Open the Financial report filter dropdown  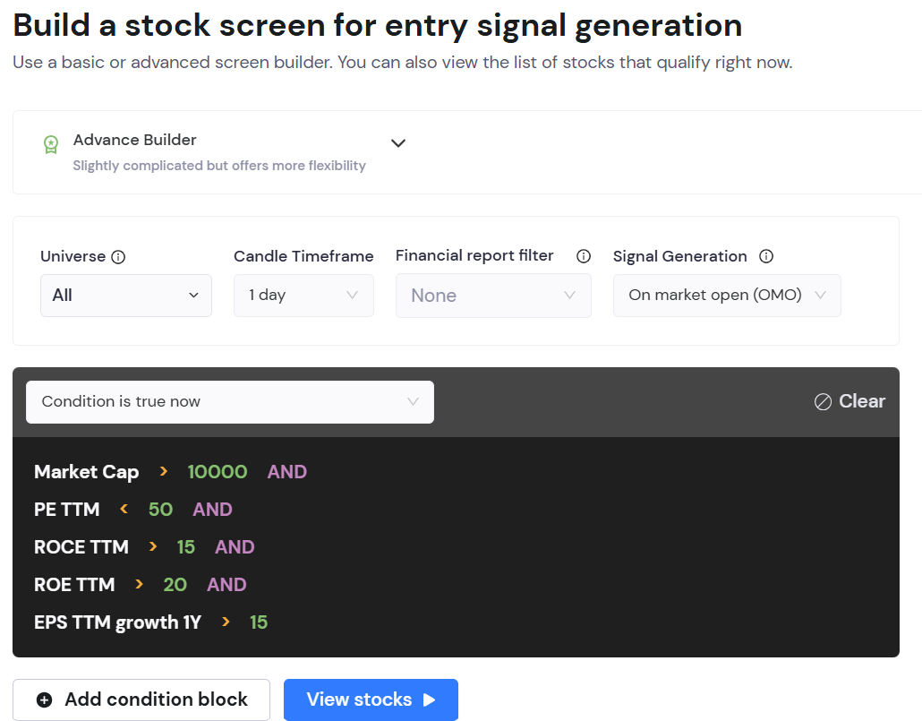tap(493, 296)
